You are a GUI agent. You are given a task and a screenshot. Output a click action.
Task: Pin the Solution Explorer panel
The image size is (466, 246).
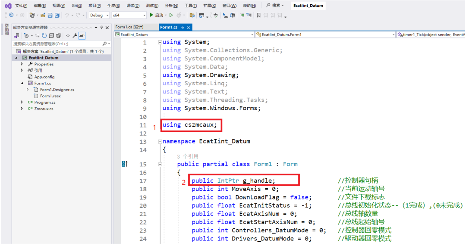(x=102, y=27)
